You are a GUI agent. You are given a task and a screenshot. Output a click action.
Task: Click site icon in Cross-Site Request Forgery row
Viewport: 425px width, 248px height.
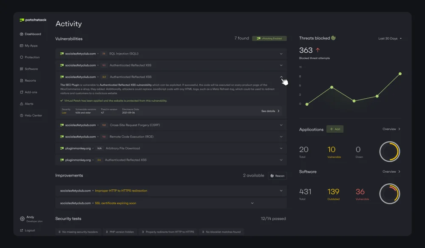tap(62, 125)
